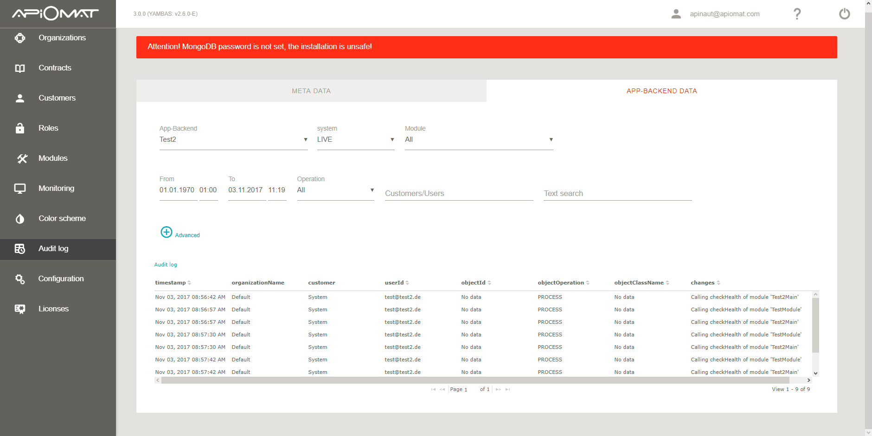
Task: Sort table by timestamp arrows
Action: pos(189,283)
